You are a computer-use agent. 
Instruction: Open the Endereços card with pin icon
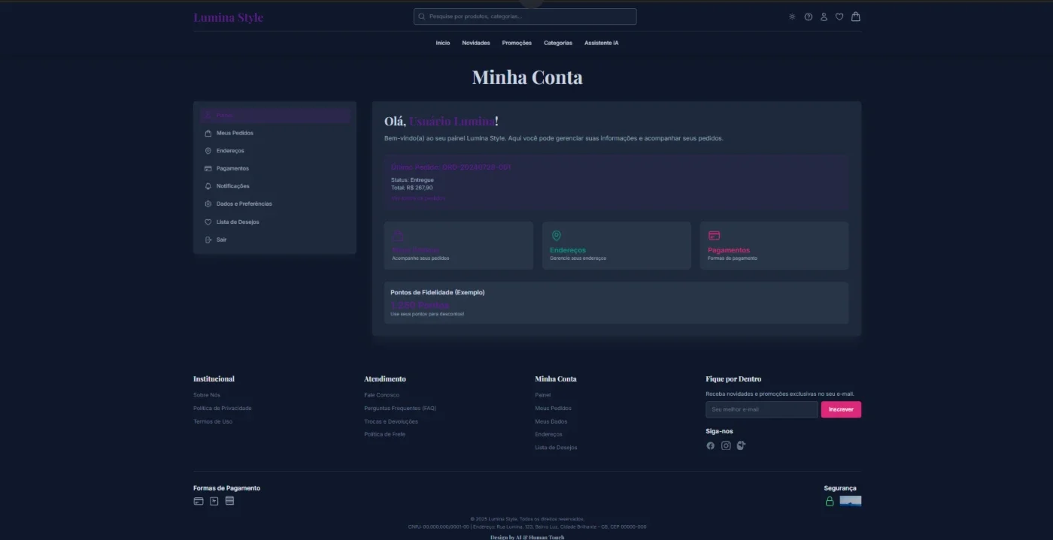616,245
